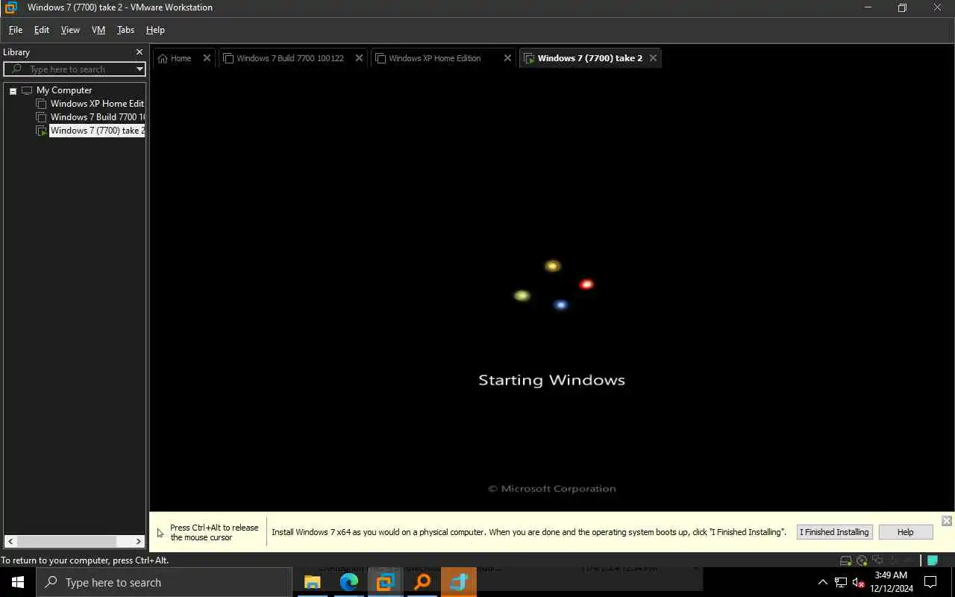
Task: Open the Help menu
Action: [x=155, y=30]
